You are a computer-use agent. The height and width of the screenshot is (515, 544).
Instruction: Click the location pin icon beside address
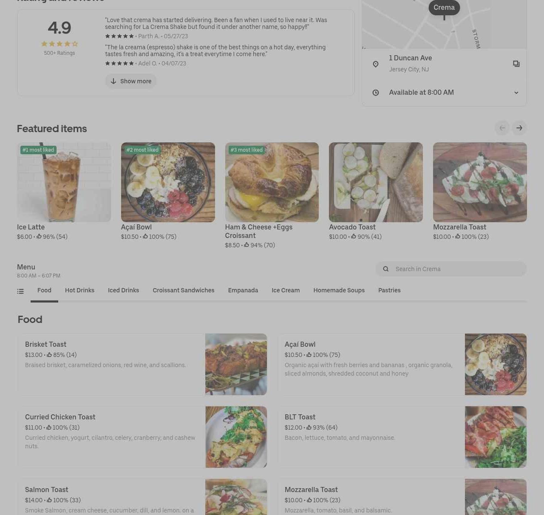pos(376,64)
